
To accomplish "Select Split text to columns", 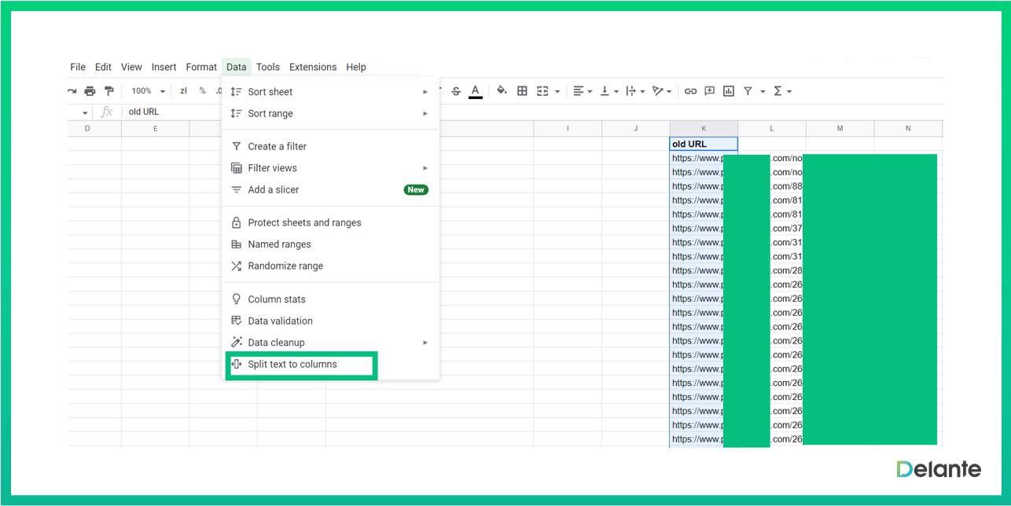I will coord(292,365).
